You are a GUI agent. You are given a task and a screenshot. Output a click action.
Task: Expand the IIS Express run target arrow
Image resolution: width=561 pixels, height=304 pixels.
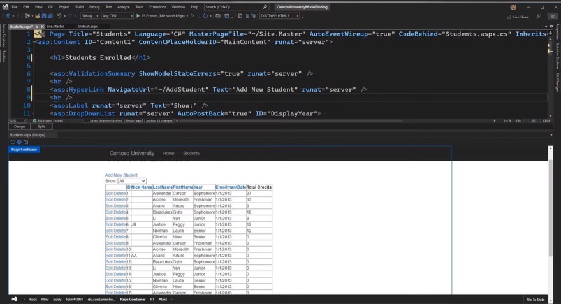pyautogui.click(x=187, y=16)
